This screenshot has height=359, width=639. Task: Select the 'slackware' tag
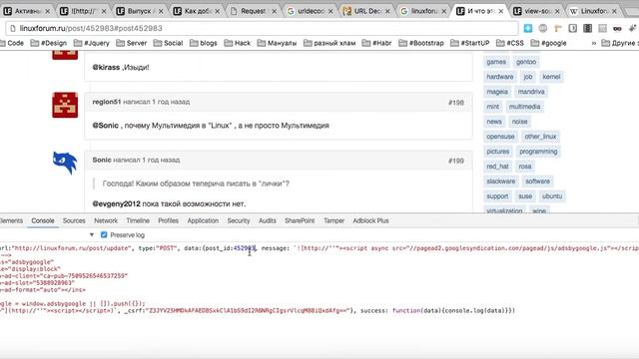(x=501, y=181)
